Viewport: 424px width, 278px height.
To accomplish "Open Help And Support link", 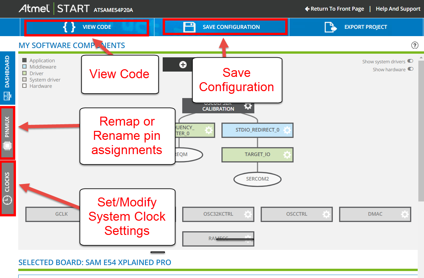I will click(398, 9).
